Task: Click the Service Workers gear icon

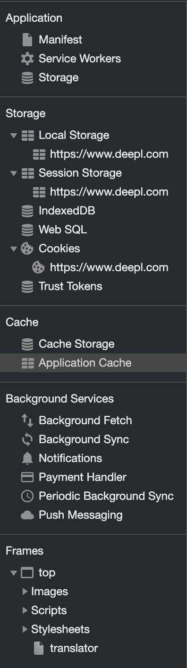Action: (27, 59)
